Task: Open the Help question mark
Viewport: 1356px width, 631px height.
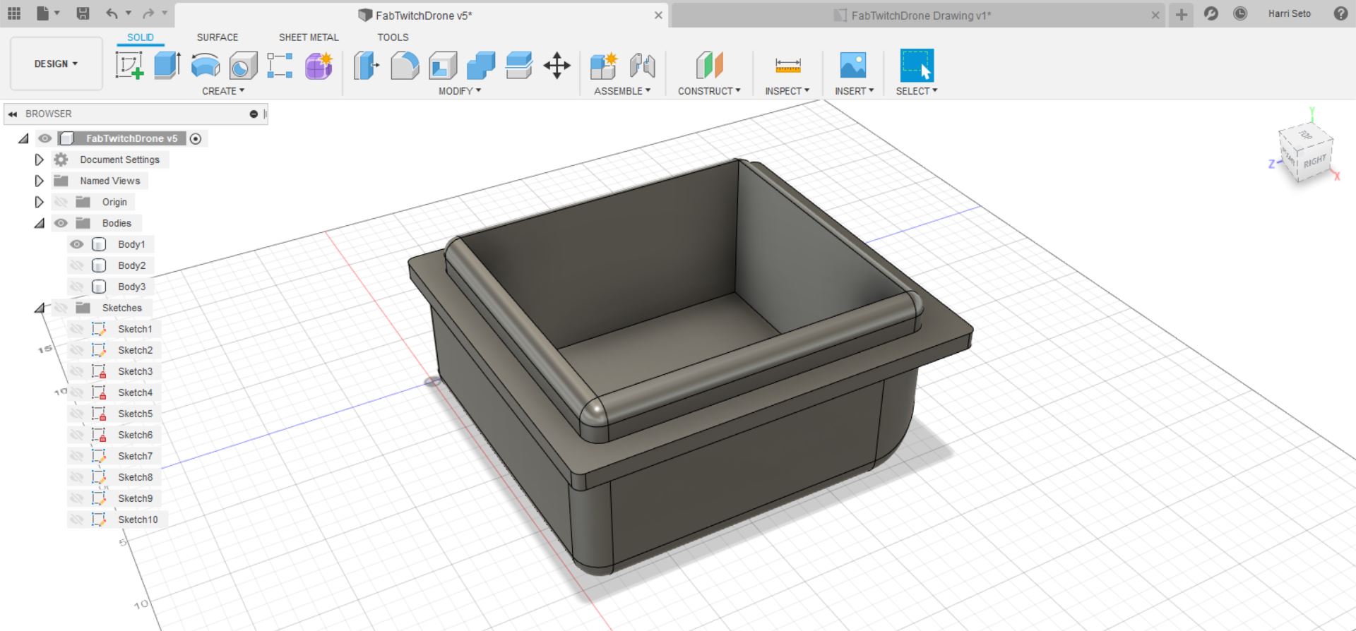Action: coord(1340,13)
